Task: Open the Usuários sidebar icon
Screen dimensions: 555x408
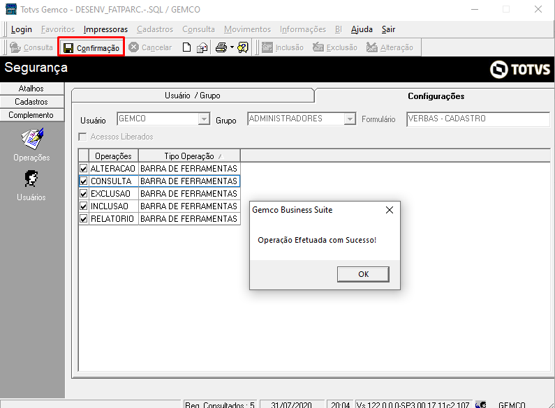Action: [31, 179]
